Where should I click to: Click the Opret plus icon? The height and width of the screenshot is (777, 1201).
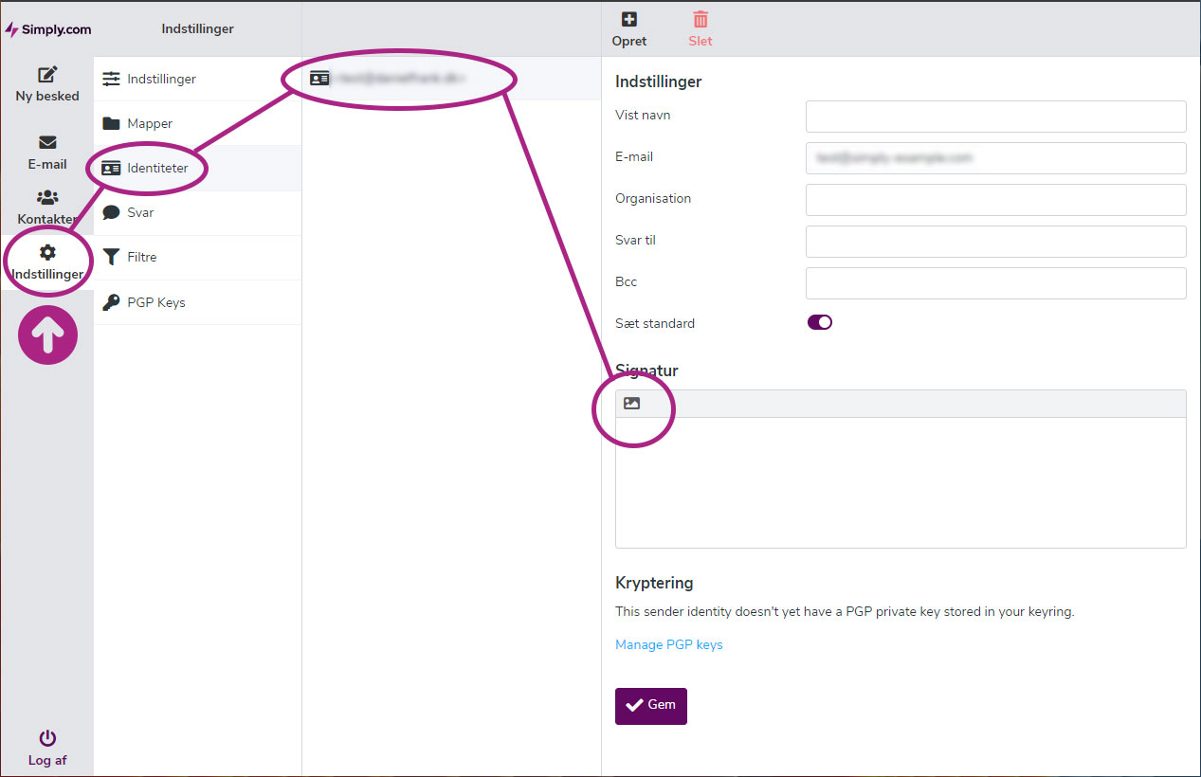(629, 20)
